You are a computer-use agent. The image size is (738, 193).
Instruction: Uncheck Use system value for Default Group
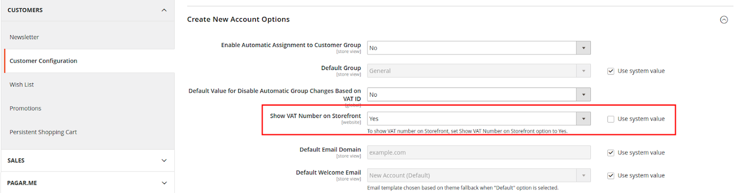[x=611, y=71]
